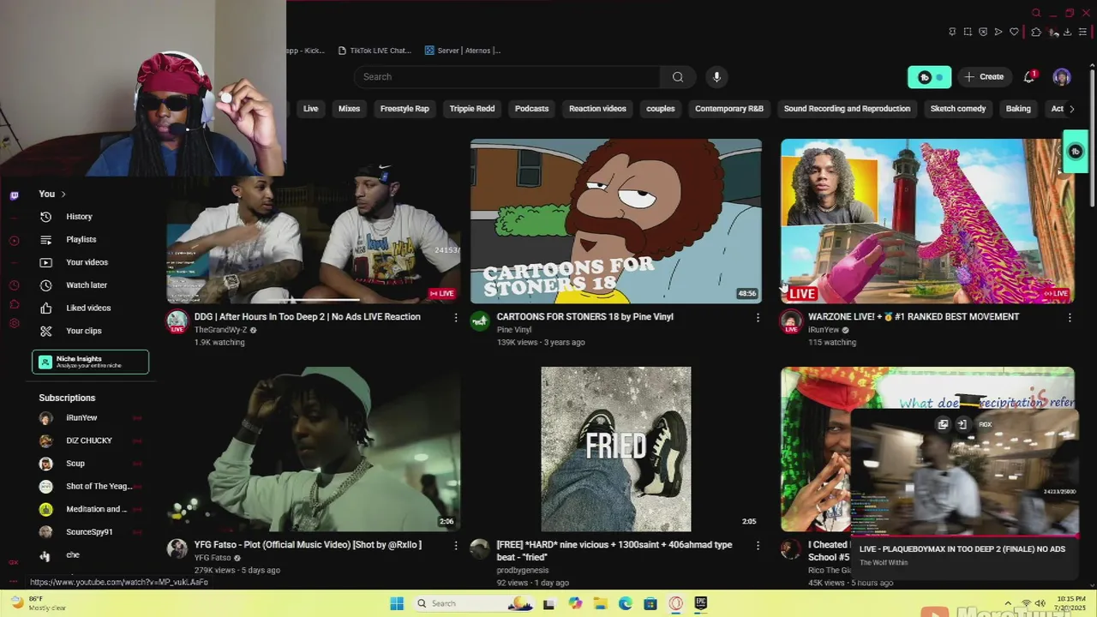Select the Live category chip
Screen dimensions: 1097x617
[310, 109]
